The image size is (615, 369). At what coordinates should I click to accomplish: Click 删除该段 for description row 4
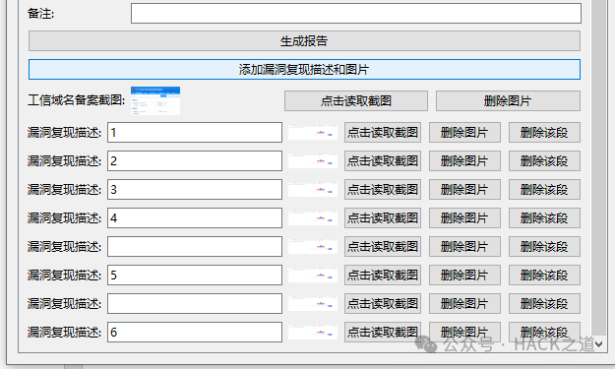click(544, 218)
